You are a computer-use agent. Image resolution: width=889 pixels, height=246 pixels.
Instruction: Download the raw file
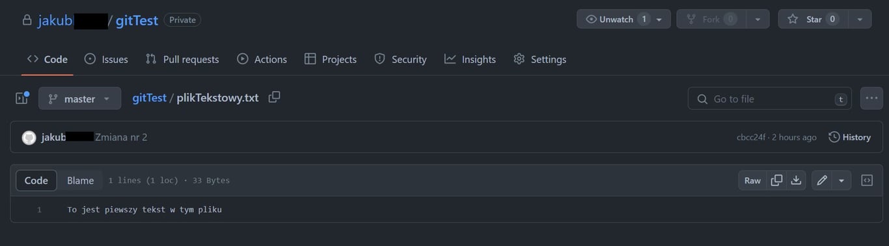(796, 180)
